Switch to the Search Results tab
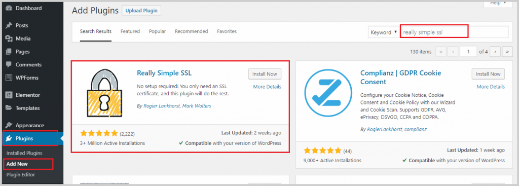 pyautogui.click(x=96, y=31)
